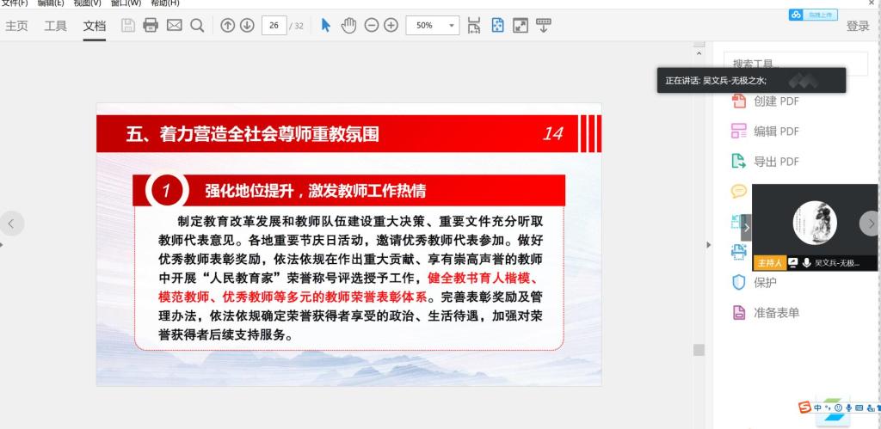Switch to the 主页 tab
The width and height of the screenshot is (881, 429).
pyautogui.click(x=16, y=26)
